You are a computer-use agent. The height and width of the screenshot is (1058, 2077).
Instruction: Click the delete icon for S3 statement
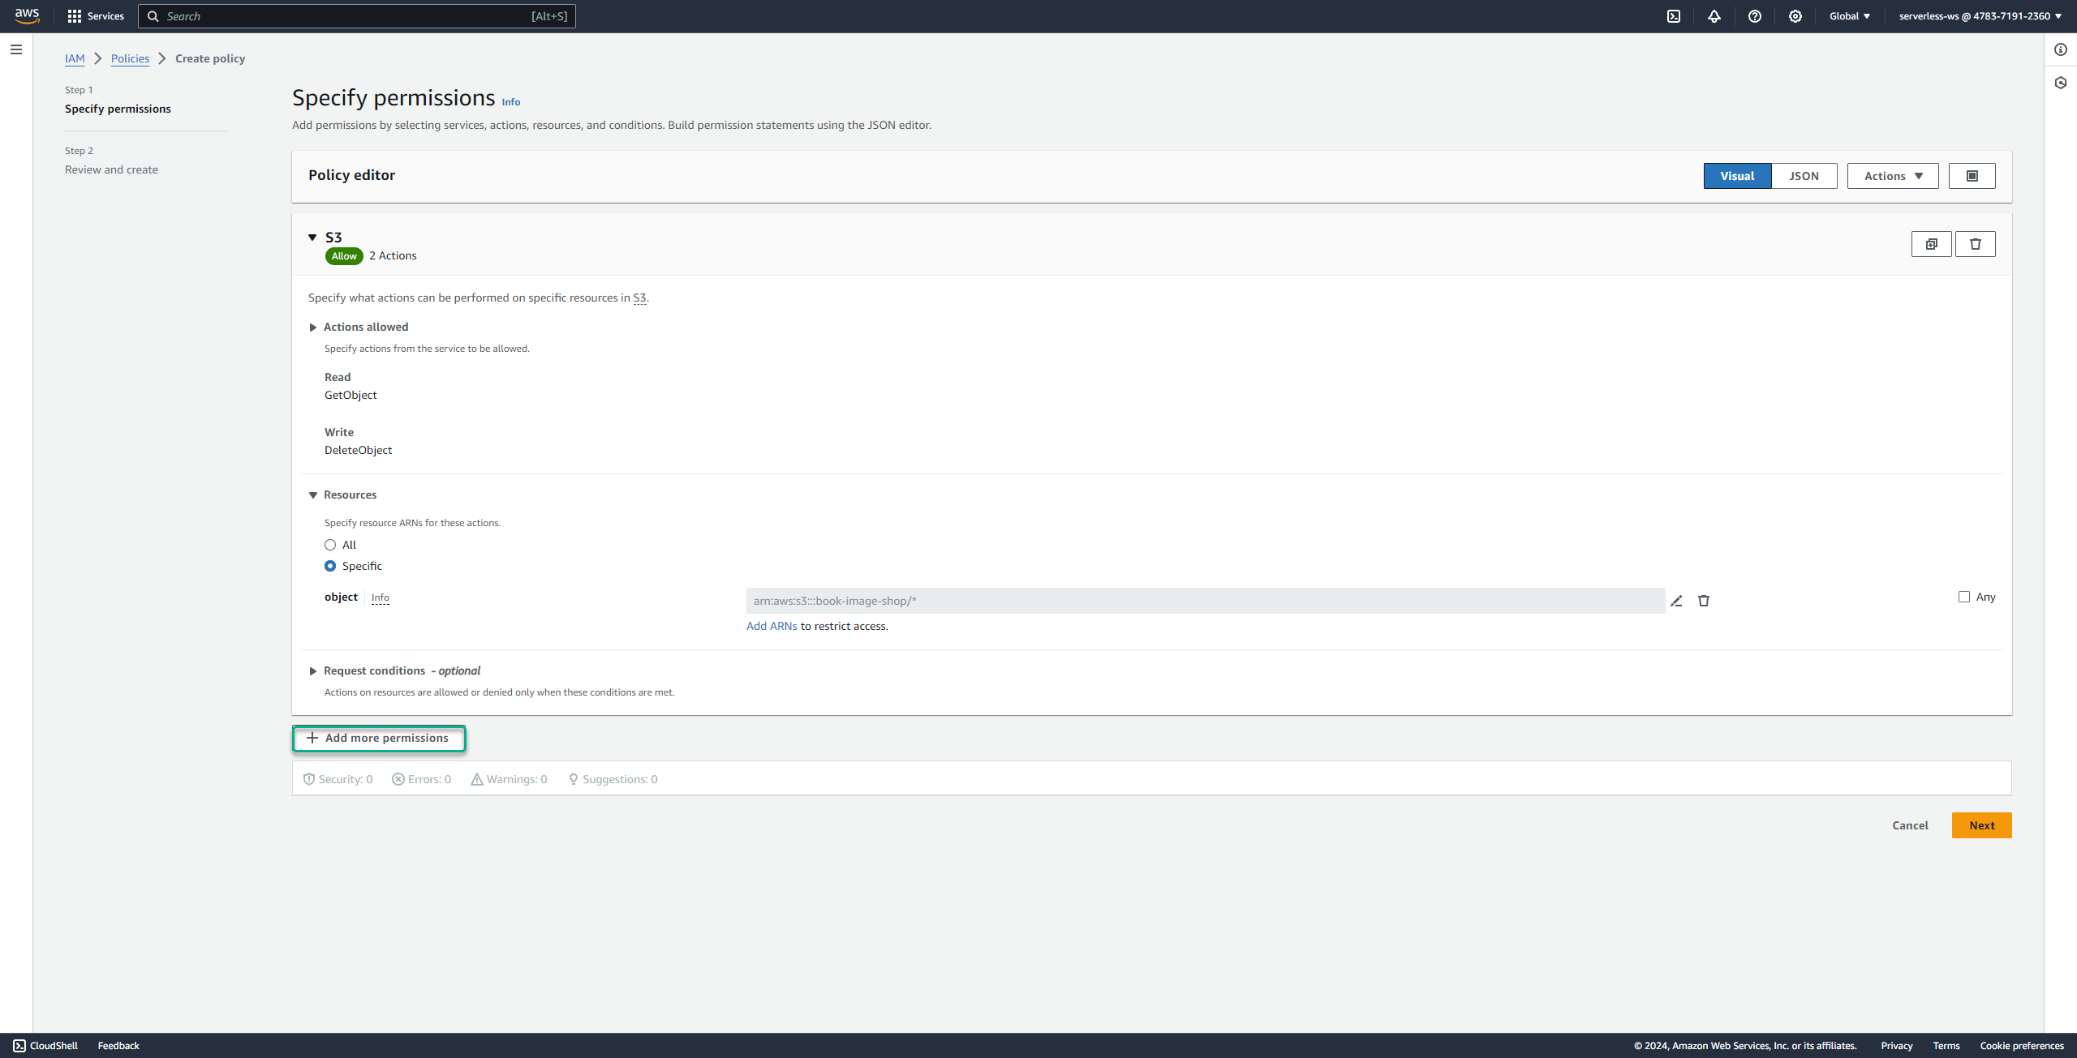[x=1976, y=244]
